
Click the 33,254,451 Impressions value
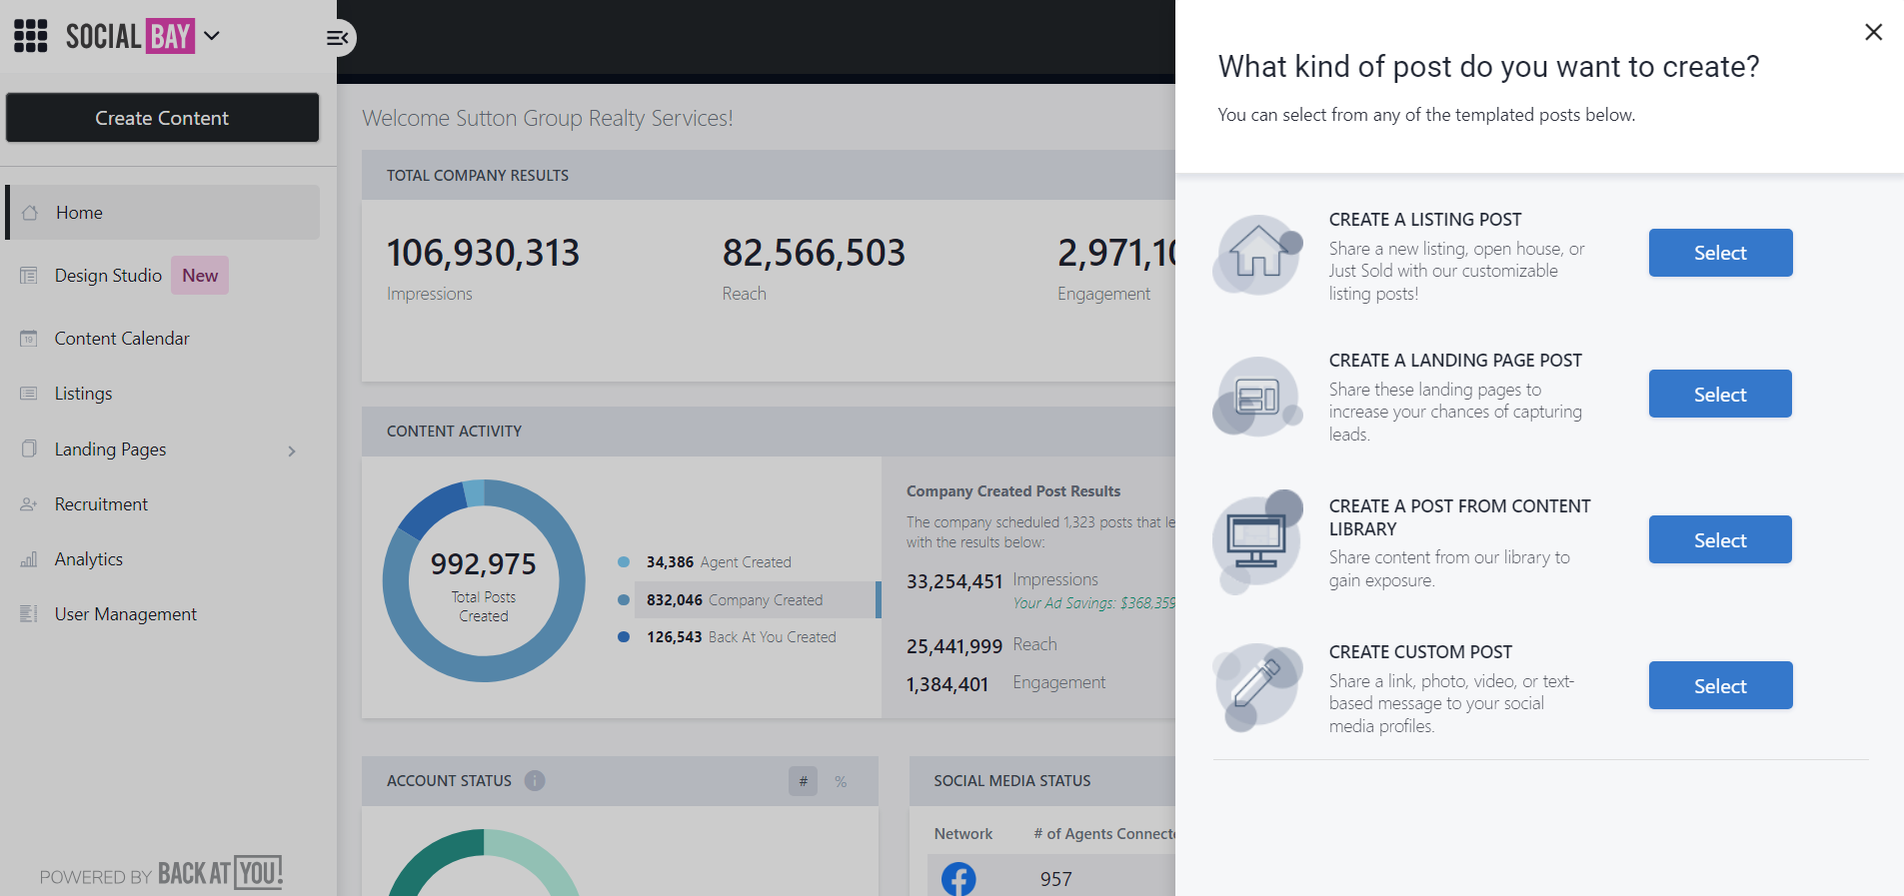(954, 581)
